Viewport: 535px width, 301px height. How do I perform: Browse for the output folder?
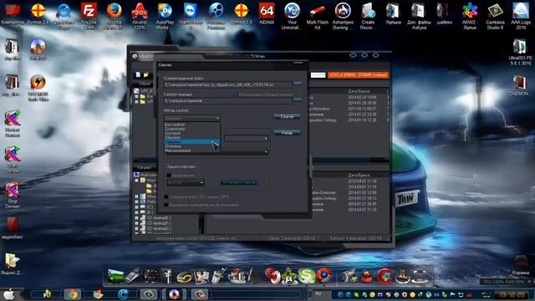point(298,100)
